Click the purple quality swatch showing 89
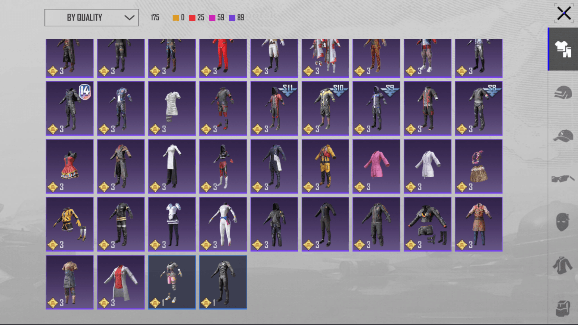This screenshot has width=578, height=325. tap(232, 18)
